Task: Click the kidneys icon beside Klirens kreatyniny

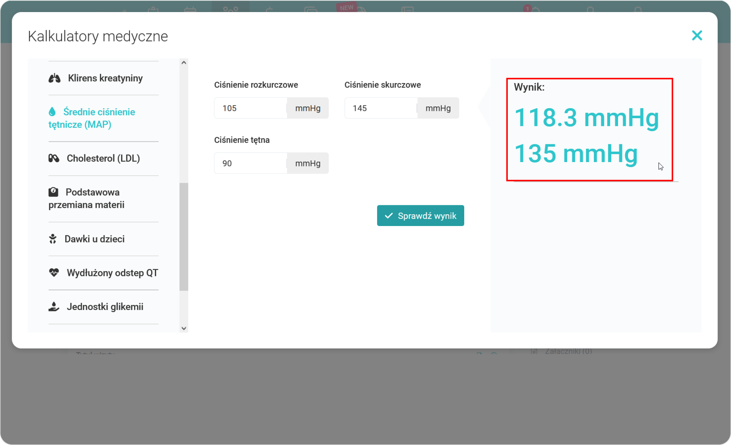Action: [x=55, y=78]
